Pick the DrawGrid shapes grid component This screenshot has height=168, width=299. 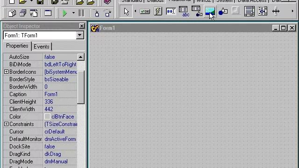pos(197,11)
